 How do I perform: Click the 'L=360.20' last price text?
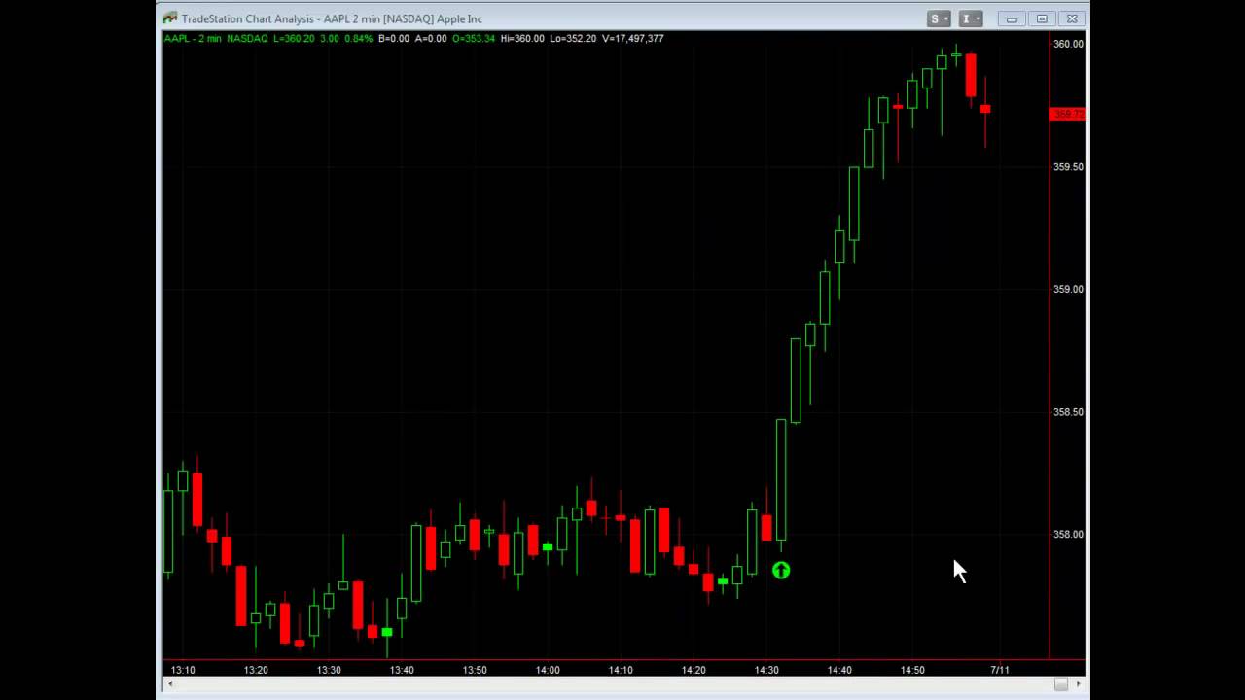point(294,39)
